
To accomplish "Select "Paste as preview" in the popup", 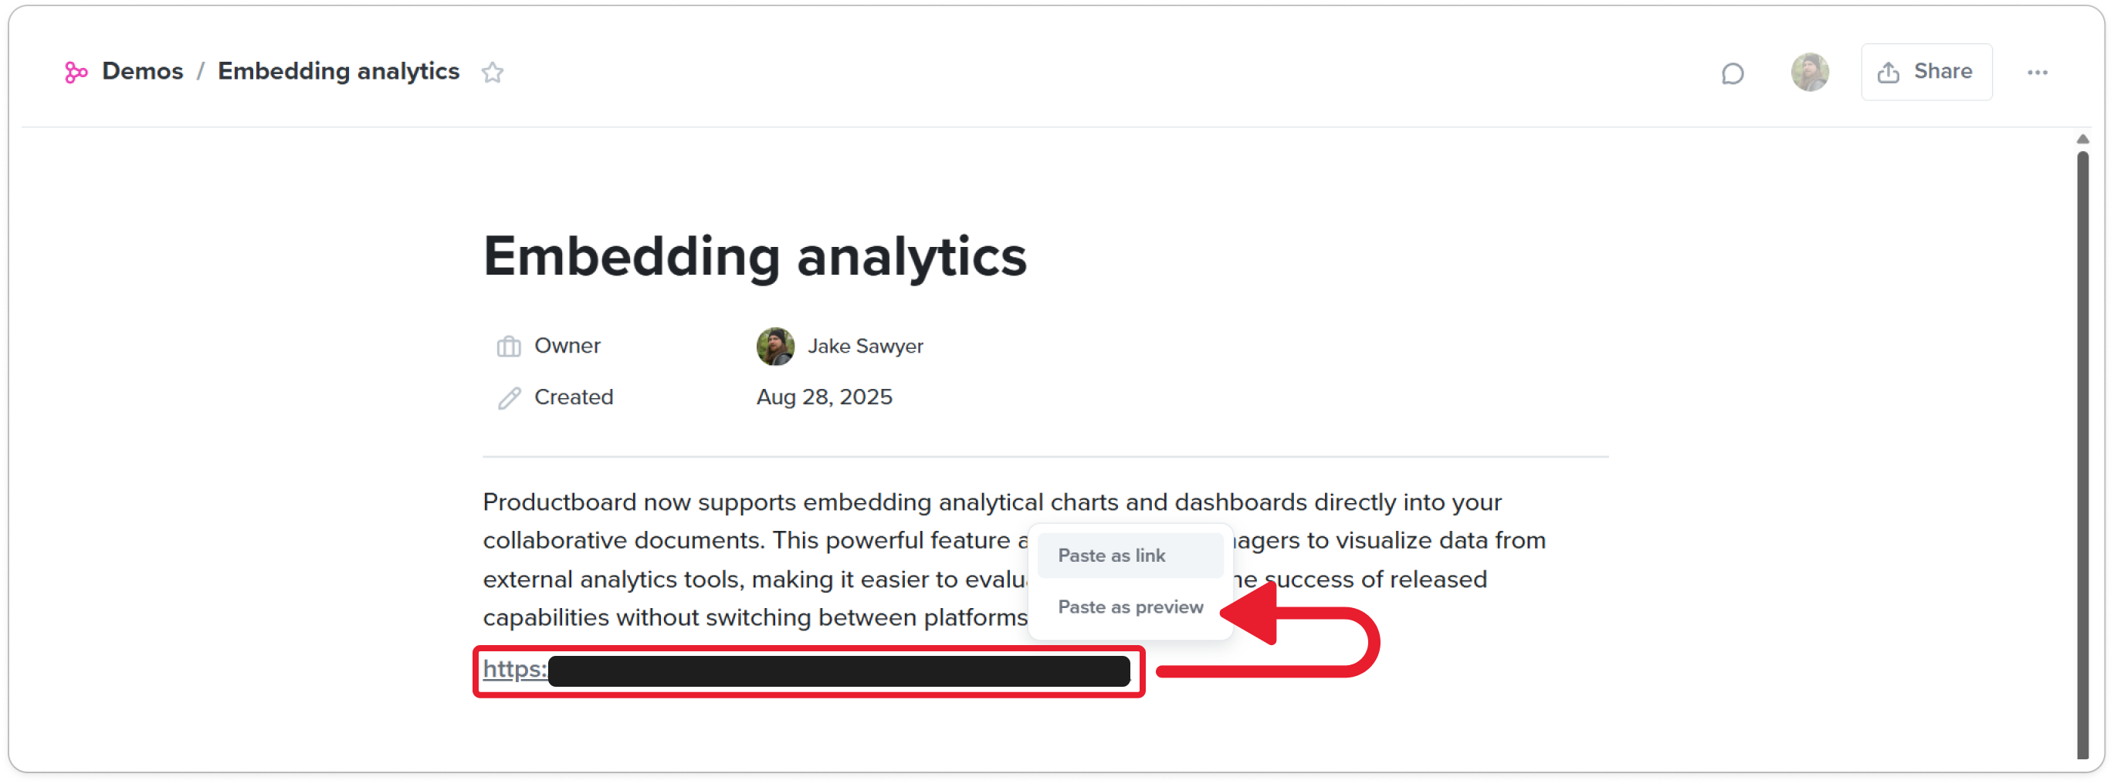I will [1131, 607].
